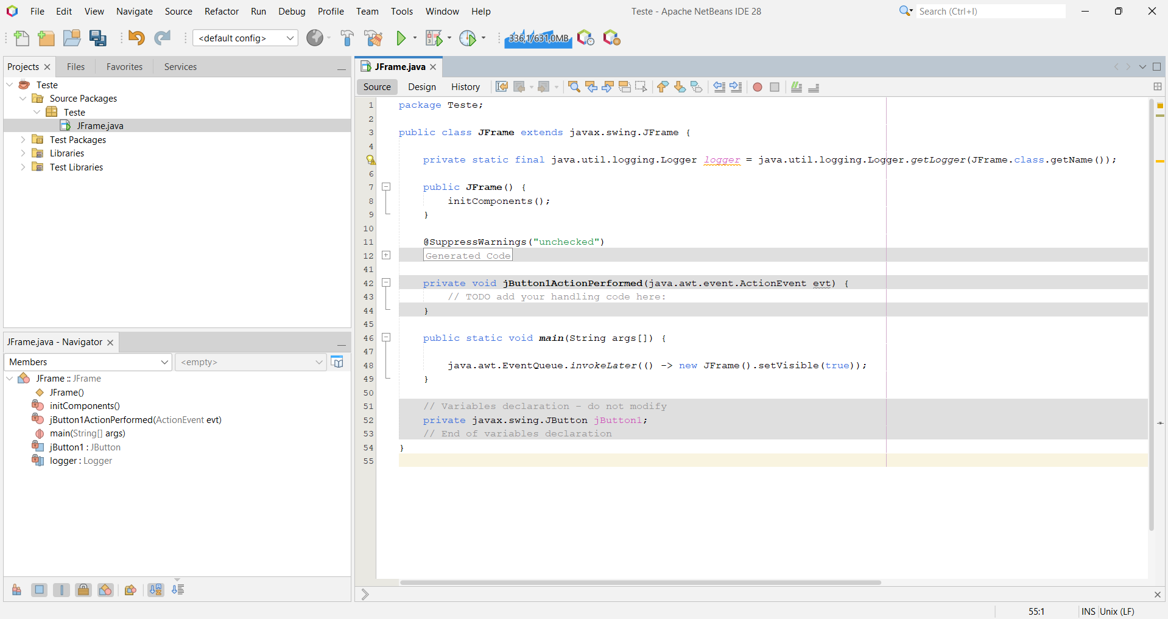Click the Debug Project icon
The image size is (1168, 619).
pos(434,38)
